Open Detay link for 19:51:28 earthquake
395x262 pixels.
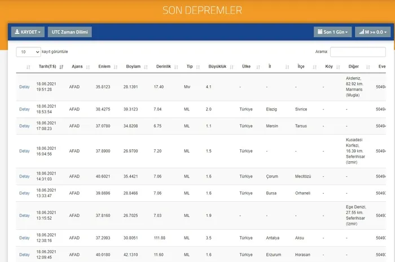[x=24, y=87]
